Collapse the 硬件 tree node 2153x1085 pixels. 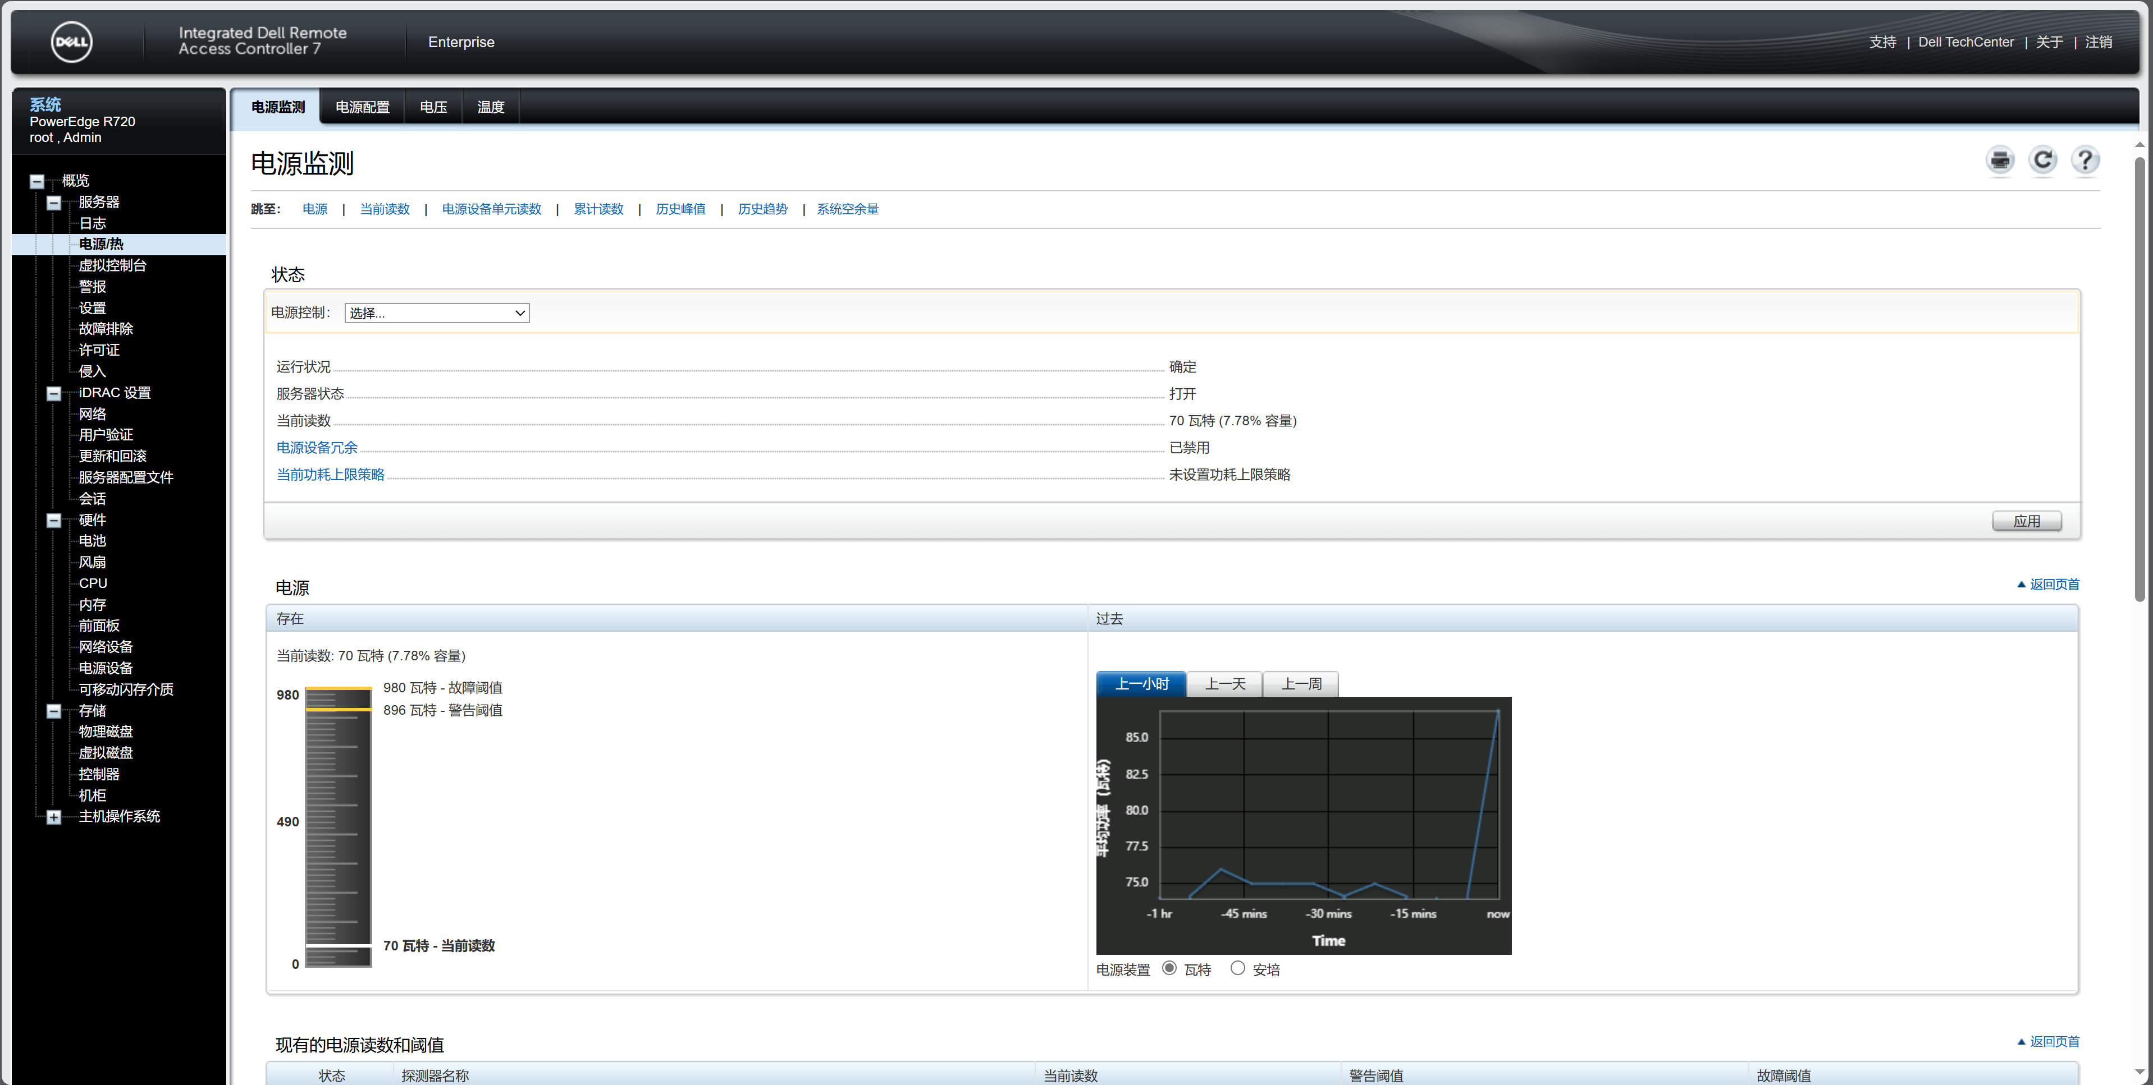click(53, 521)
